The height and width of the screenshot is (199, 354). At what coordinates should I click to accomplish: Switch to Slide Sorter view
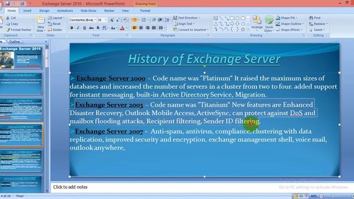point(301,196)
